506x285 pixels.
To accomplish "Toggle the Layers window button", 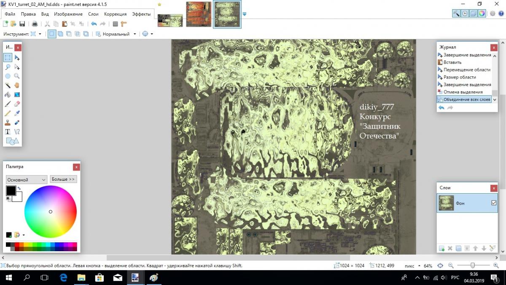I will pyautogui.click(x=473, y=14).
